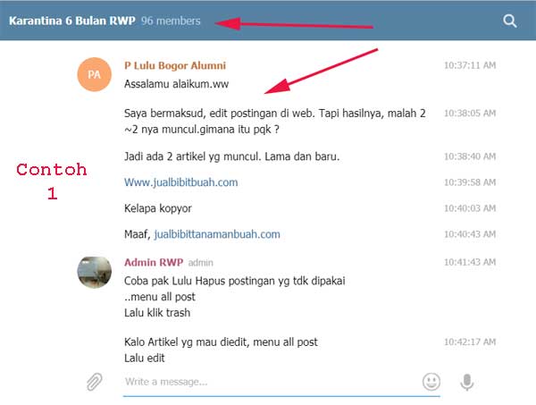
Task: Click the Lalu edit line
Action: pos(144,359)
